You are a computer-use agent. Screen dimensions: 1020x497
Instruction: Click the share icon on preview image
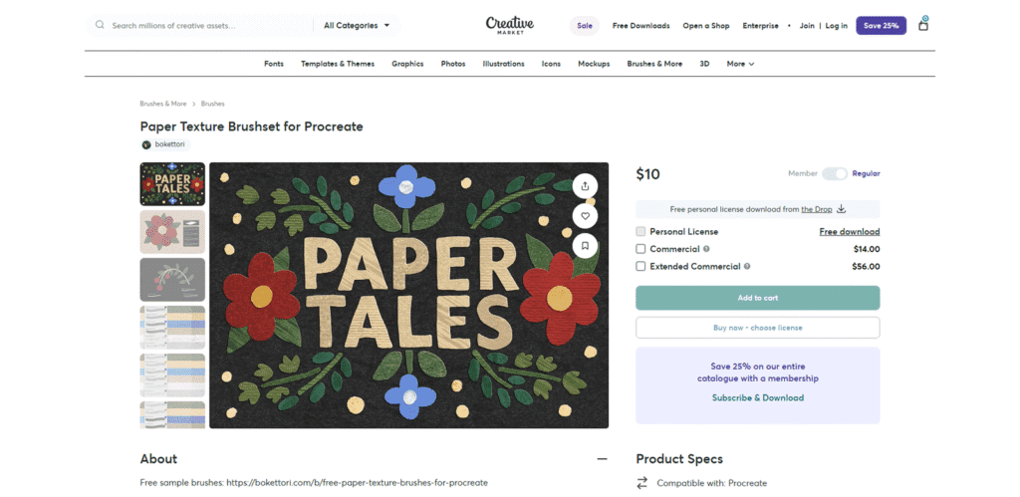(x=586, y=185)
